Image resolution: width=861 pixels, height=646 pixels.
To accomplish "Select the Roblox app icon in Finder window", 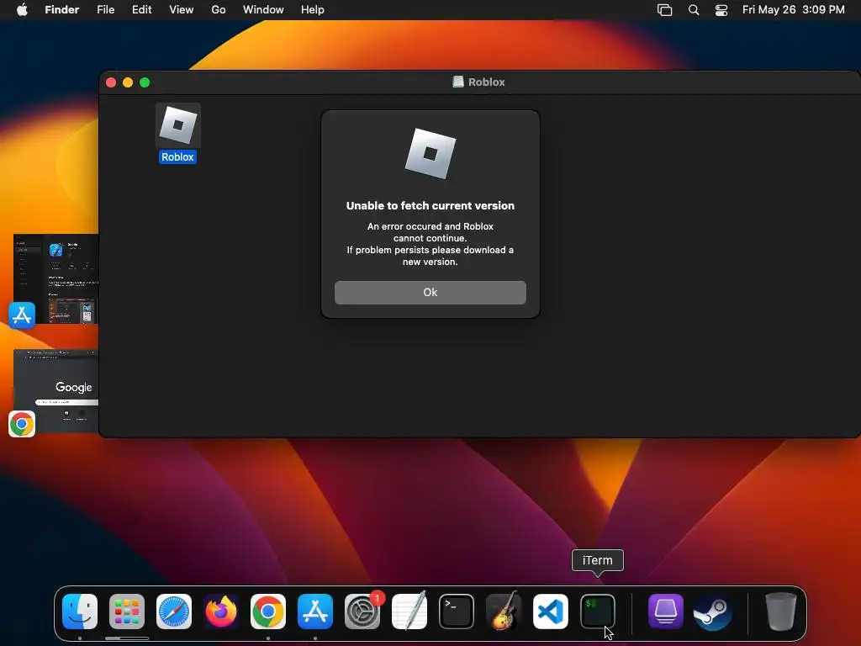I will (178, 125).
